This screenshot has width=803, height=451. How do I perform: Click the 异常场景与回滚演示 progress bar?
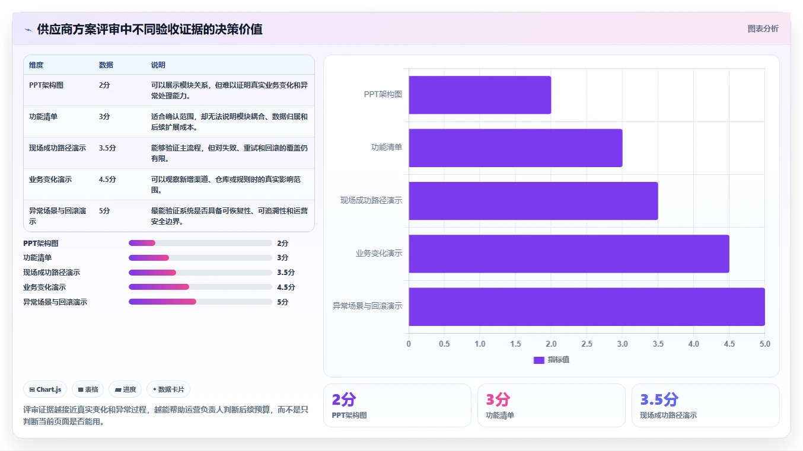(x=200, y=302)
